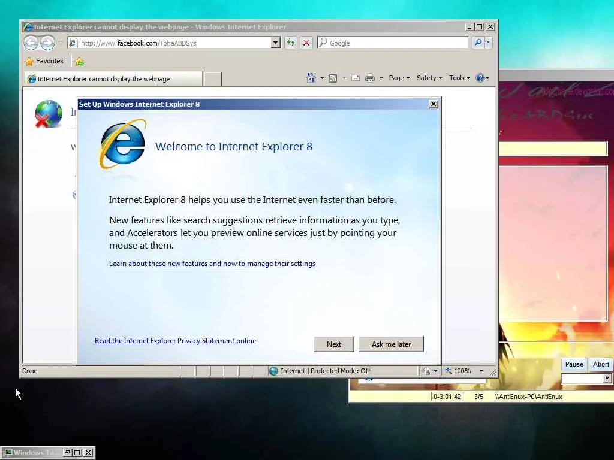Click the globe error icon on page
The width and height of the screenshot is (614, 460).
tap(49, 114)
